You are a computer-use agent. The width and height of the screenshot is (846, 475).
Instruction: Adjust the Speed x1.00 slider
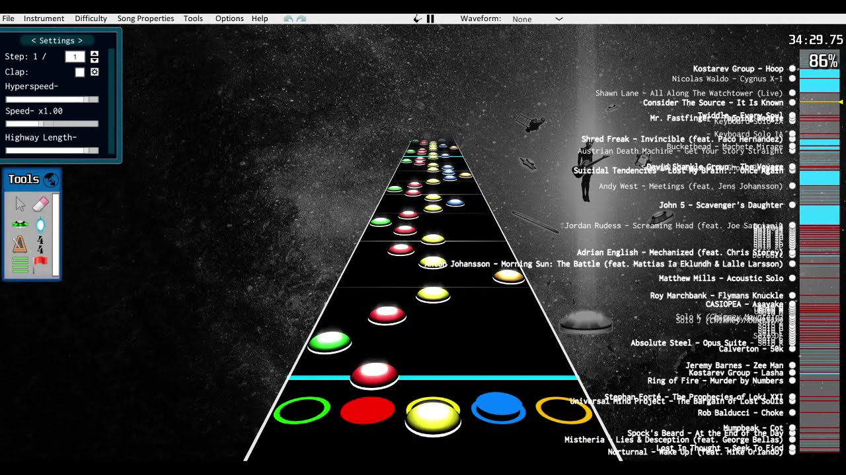52,123
